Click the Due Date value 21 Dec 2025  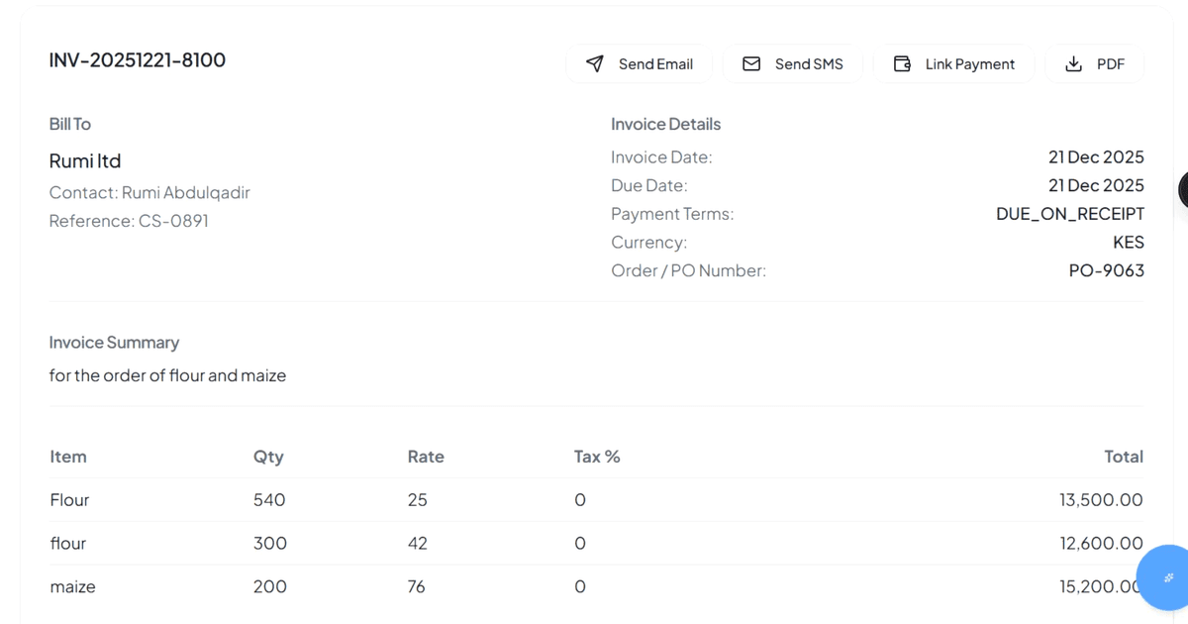1096,185
